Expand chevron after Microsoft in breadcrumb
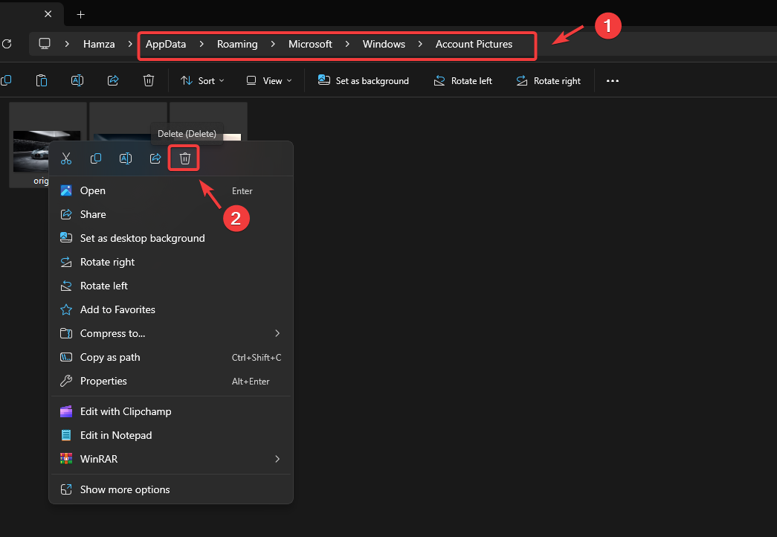 coord(347,44)
